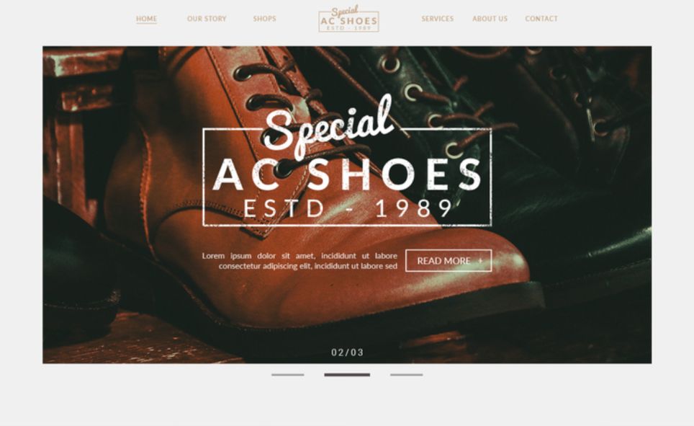Open the About Us page
The height and width of the screenshot is (426, 694).
[490, 19]
